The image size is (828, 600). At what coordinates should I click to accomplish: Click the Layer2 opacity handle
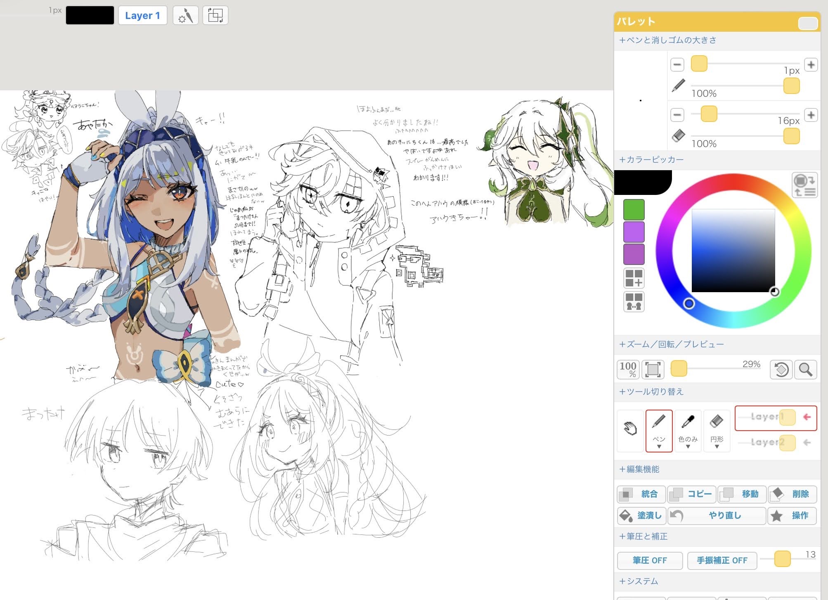coord(787,443)
